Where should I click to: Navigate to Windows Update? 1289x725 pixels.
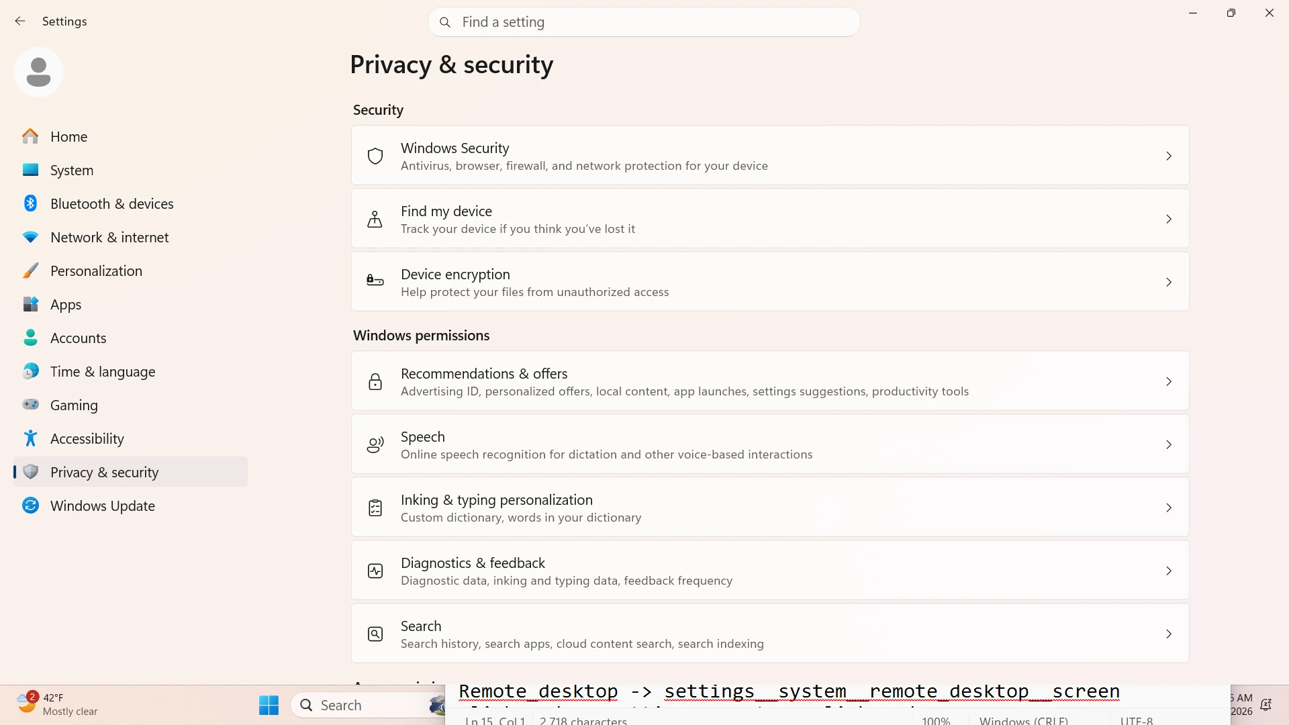pyautogui.click(x=131, y=505)
